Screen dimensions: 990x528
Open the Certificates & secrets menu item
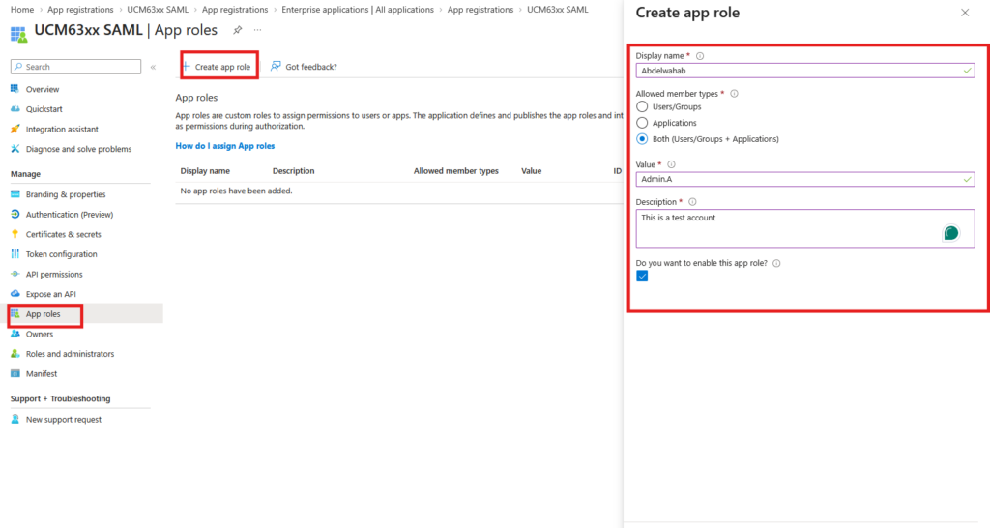(63, 234)
